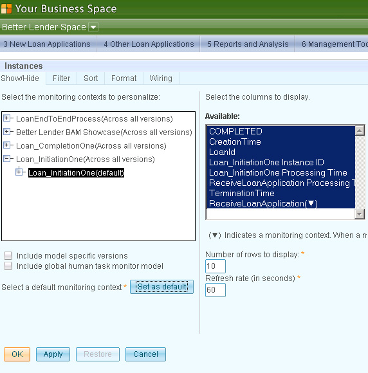Select the highlighted Loan_InitiationOne(default) item

pyautogui.click(x=76, y=173)
